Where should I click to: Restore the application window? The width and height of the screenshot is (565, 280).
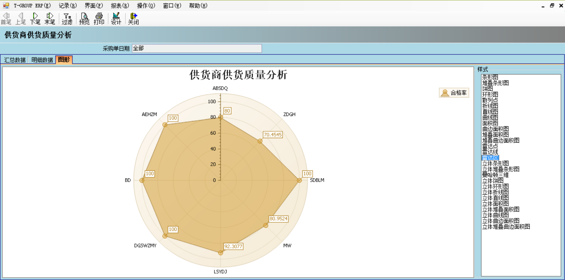tap(552, 6)
